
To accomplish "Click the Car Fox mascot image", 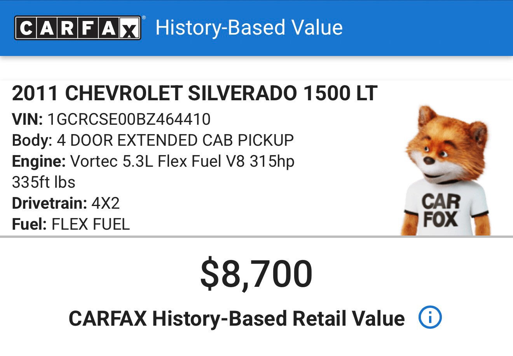I will tap(445, 171).
